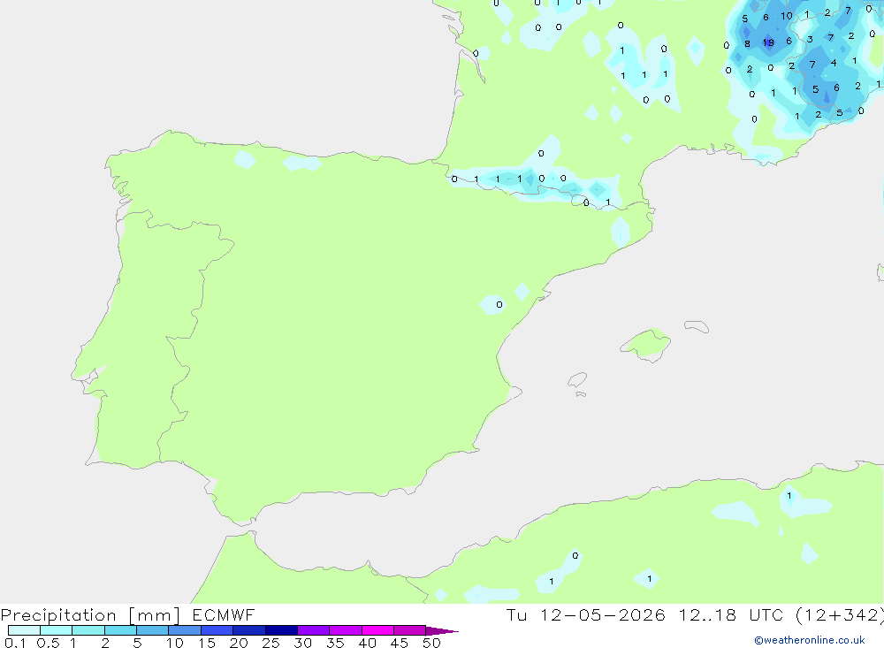Click the 0.1–0.5 mm palest legend swatch
The height and width of the screenshot is (648, 884).
click(x=24, y=630)
